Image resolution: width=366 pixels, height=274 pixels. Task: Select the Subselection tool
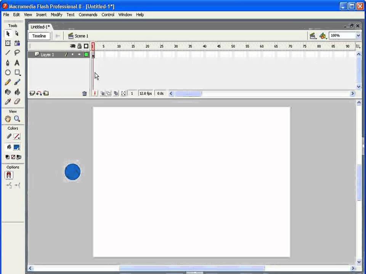[17, 34]
